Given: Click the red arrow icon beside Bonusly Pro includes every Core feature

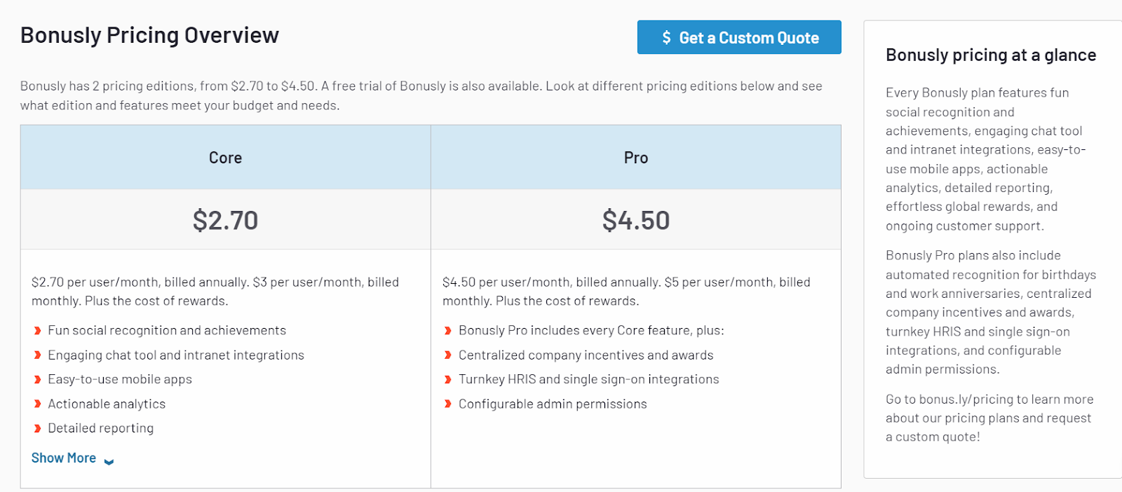Looking at the screenshot, I should click(x=448, y=330).
